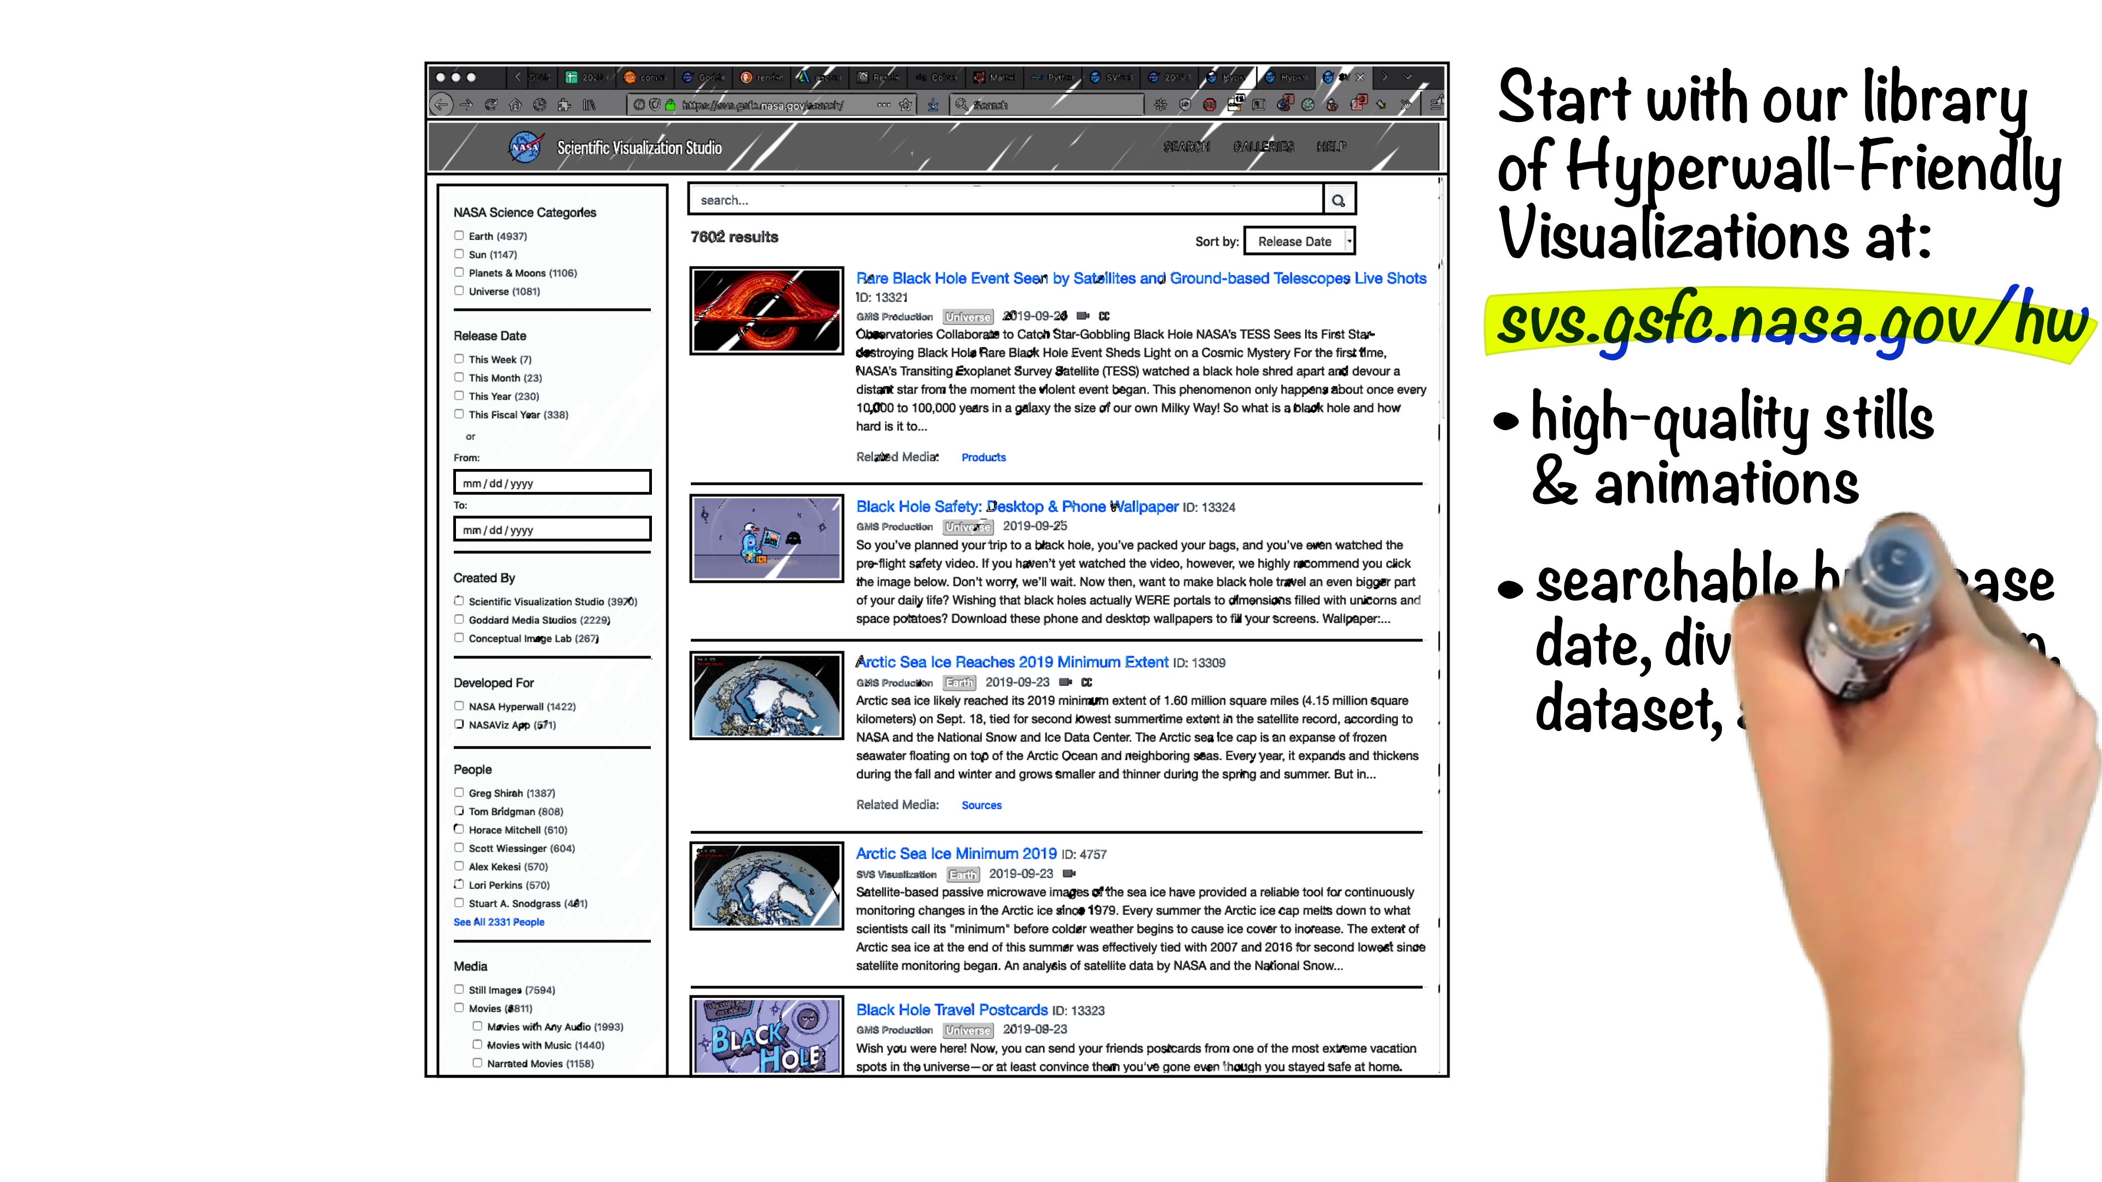
Task: Open Black Hole Safety Desktop & Phone Wallpaper
Action: [1017, 507]
